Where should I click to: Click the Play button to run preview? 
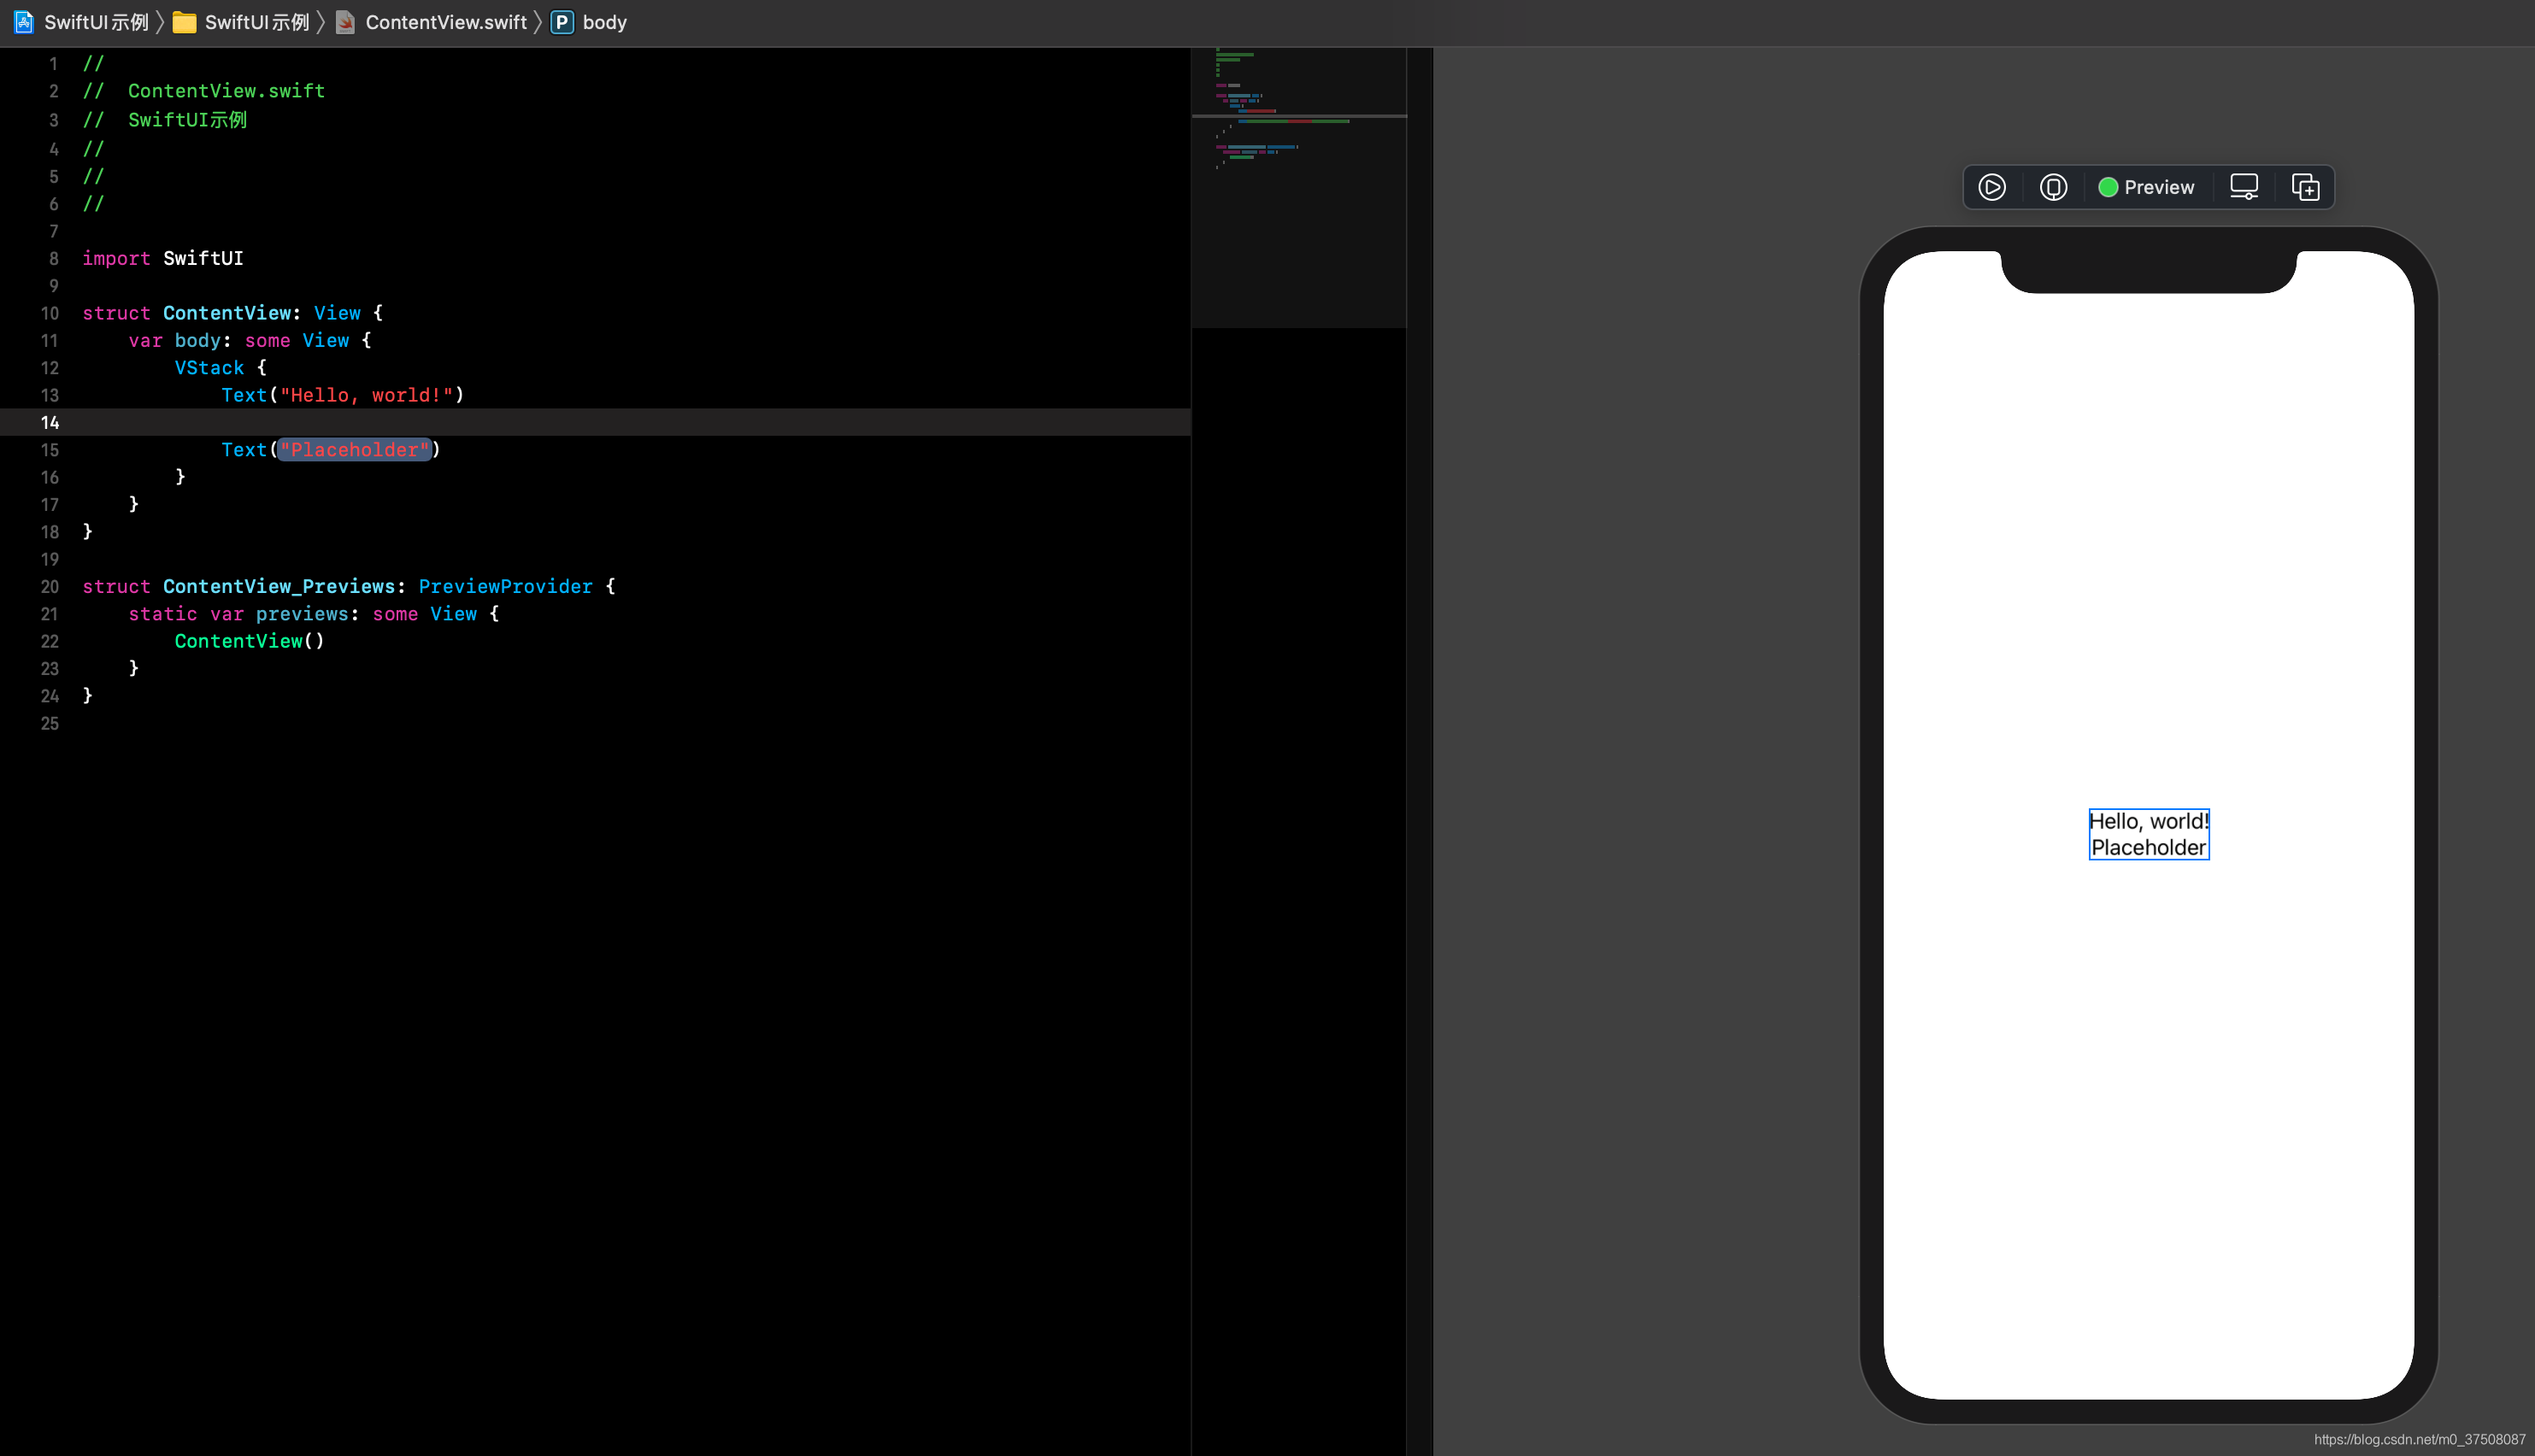1993,186
